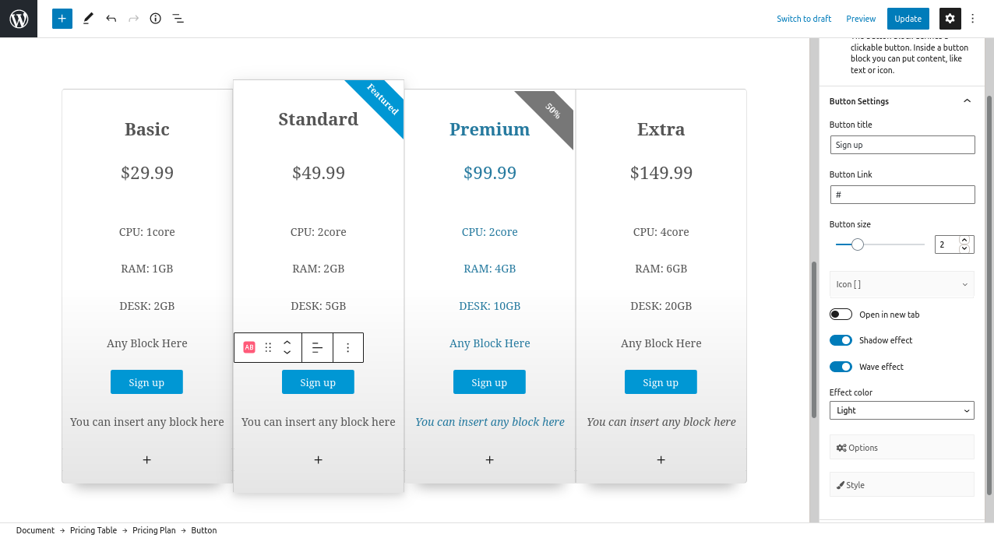Undo the last change

(x=111, y=19)
